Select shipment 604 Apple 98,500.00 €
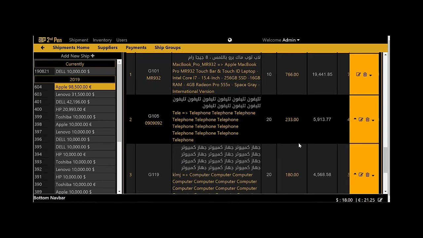The width and height of the screenshot is (423, 238). tap(75, 87)
